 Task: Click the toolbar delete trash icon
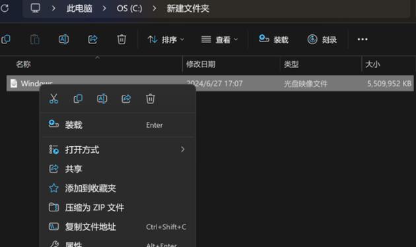(121, 40)
